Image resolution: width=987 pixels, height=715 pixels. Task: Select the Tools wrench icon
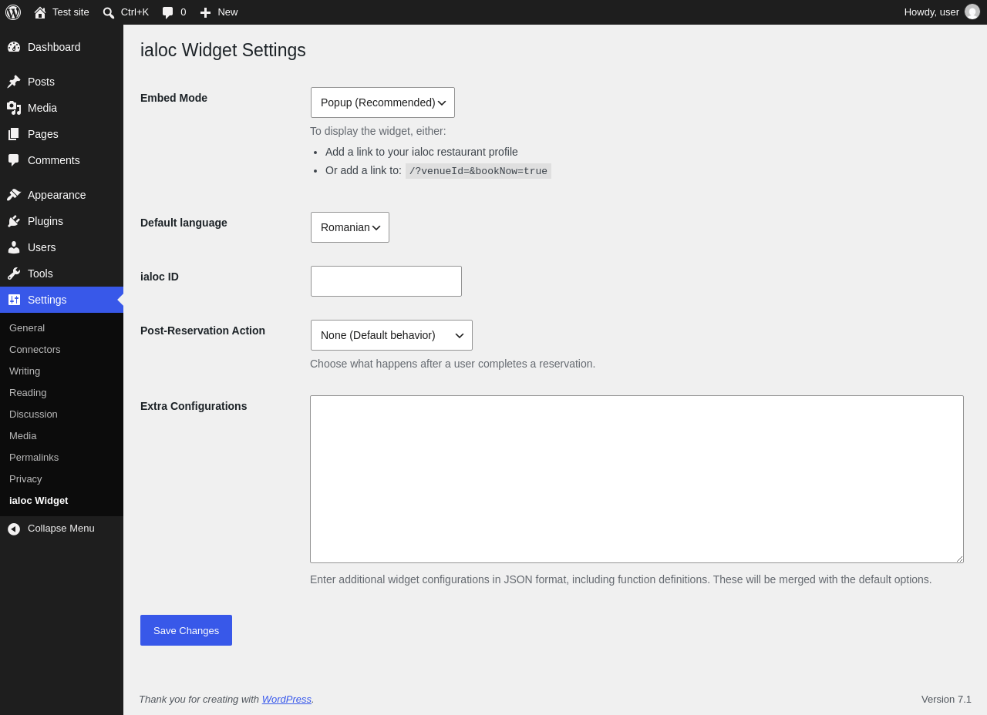pyautogui.click(x=14, y=274)
